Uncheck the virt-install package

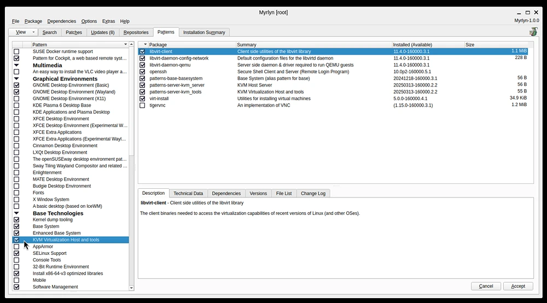point(142,98)
